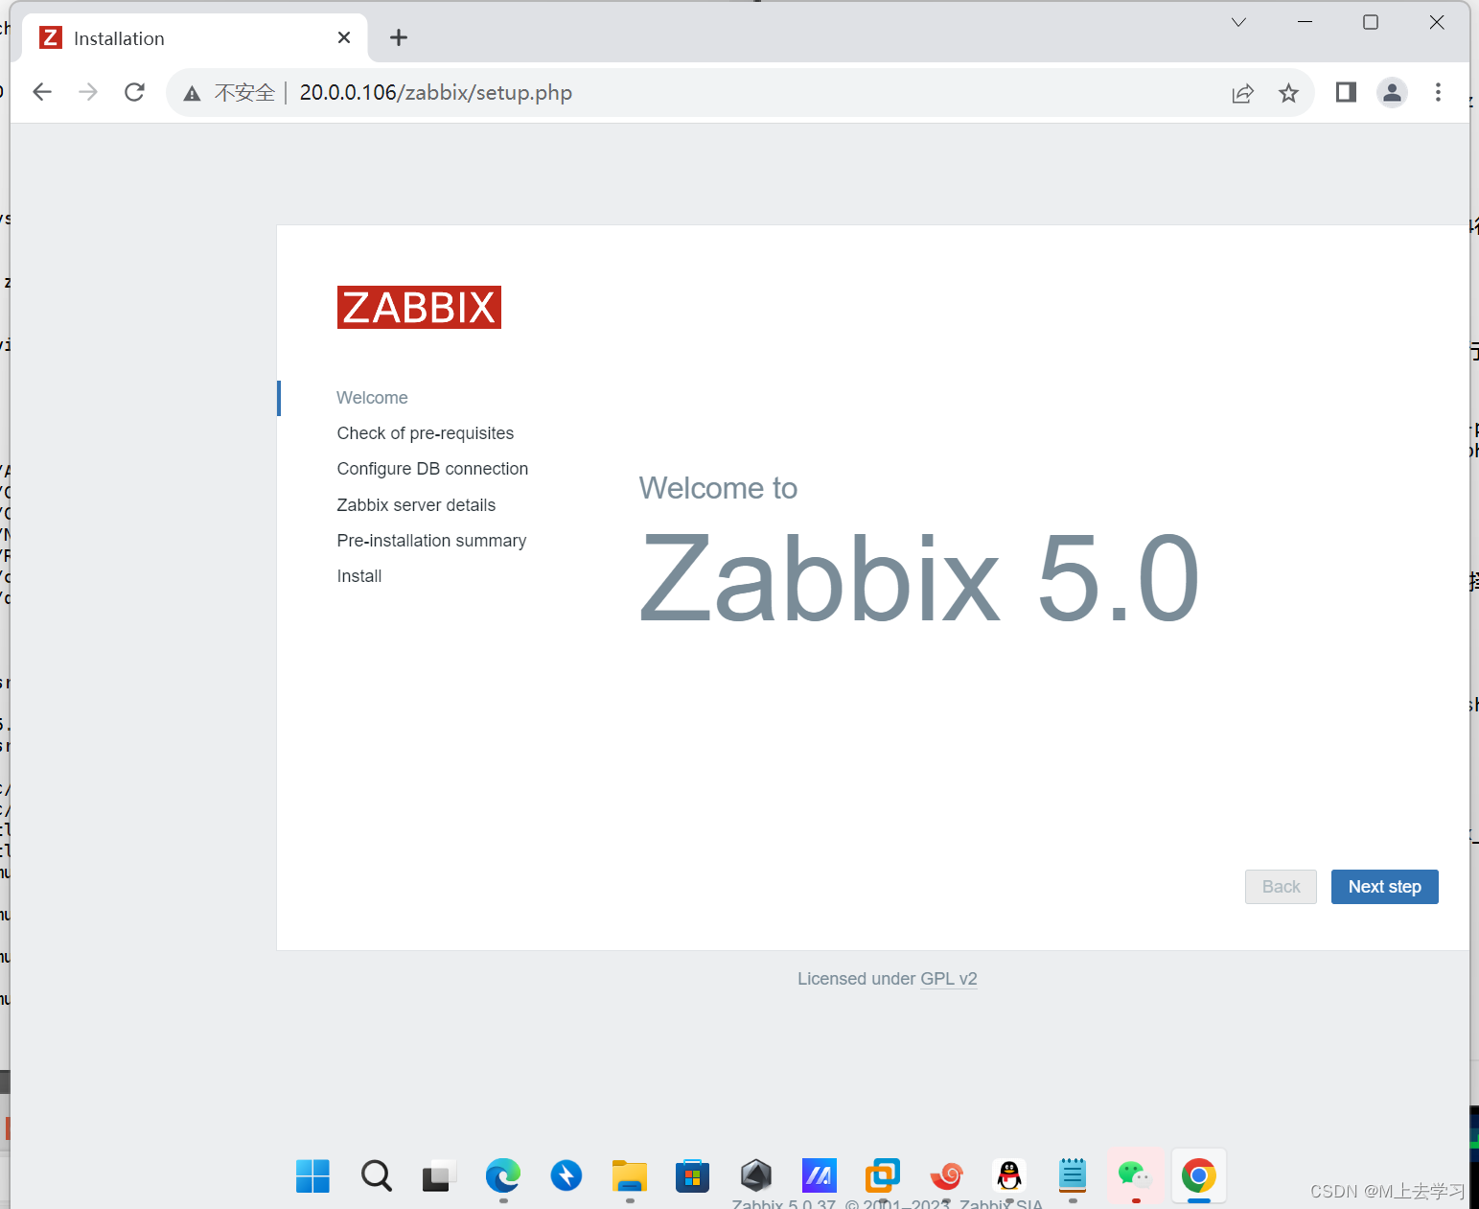This screenshot has width=1479, height=1209.
Task: Select Pre-installation summary step
Action: click(431, 541)
